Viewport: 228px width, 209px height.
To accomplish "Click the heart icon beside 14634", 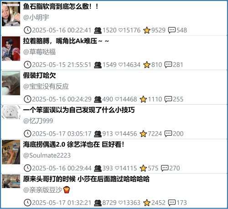I will [120, 65].
